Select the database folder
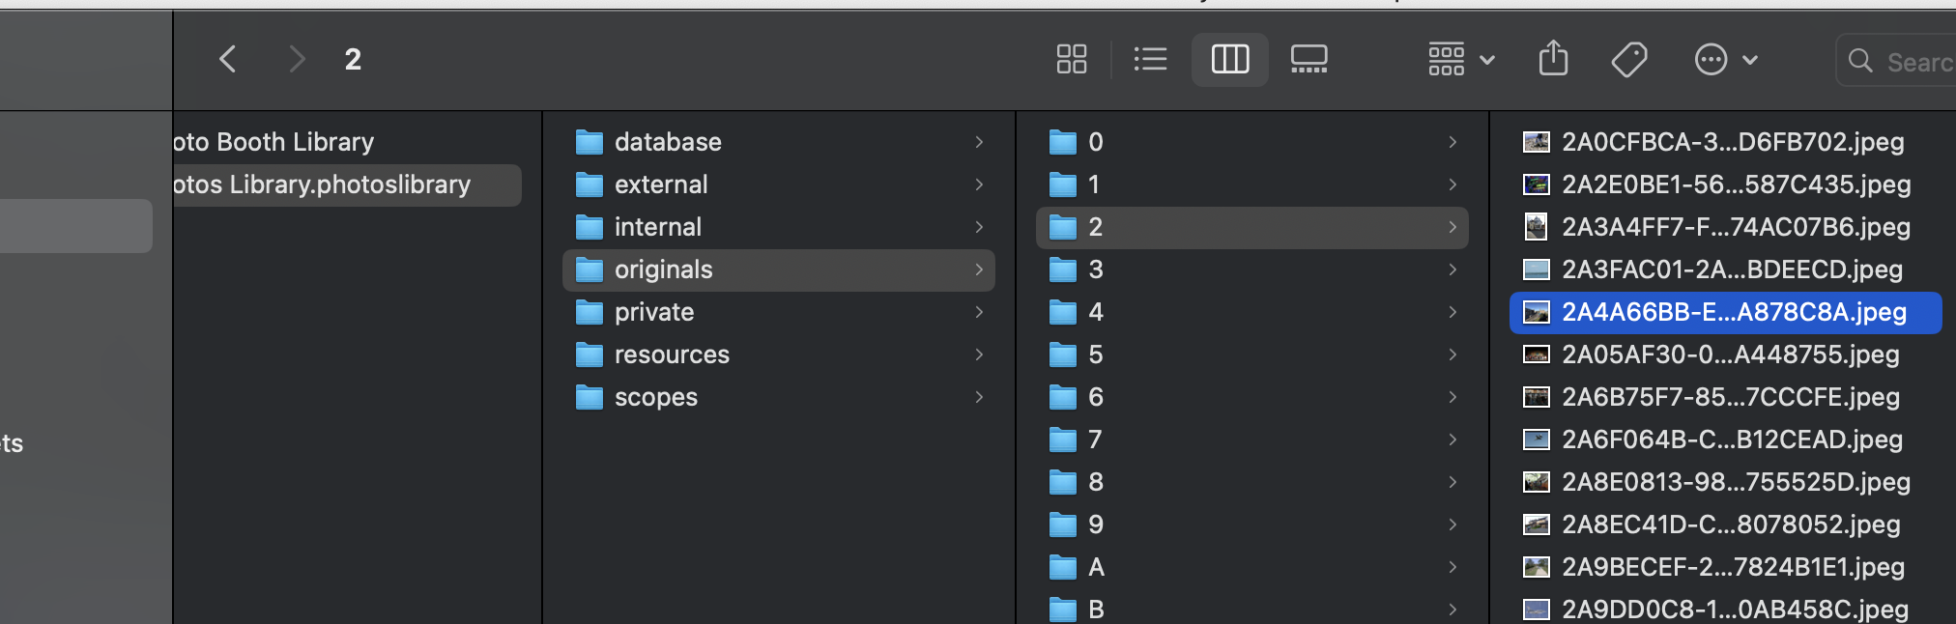This screenshot has height=624, width=1956. tap(668, 142)
